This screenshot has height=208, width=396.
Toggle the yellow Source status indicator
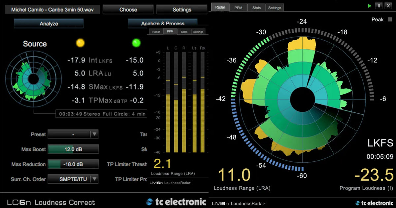(x=80, y=43)
